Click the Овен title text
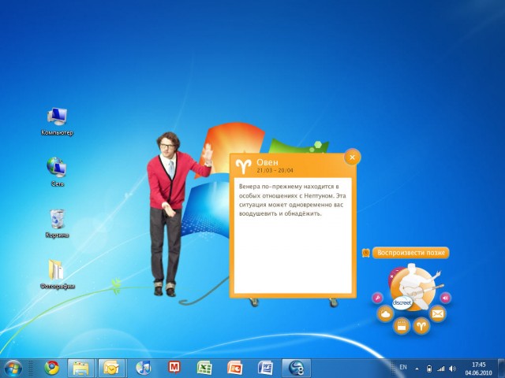The width and height of the screenshot is (505, 378). pyautogui.click(x=267, y=162)
